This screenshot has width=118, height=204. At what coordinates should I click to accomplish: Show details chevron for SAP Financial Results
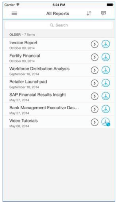[95, 96]
